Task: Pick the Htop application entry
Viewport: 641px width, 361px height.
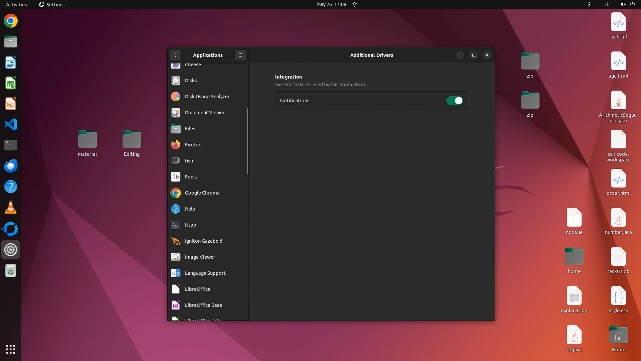Action: (190, 225)
